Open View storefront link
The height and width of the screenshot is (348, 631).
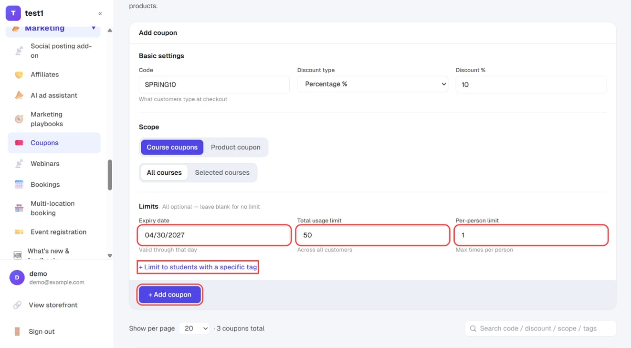(x=53, y=305)
